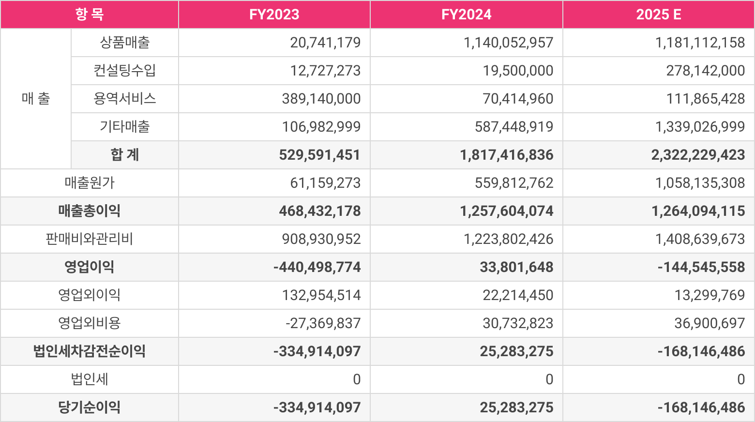Click the 영업이익 row label

[x=90, y=267]
